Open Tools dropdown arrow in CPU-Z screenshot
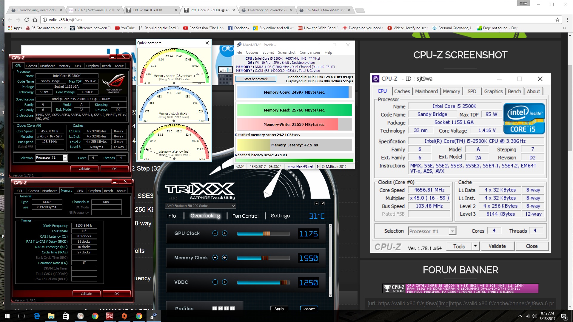The width and height of the screenshot is (573, 322). tap(475, 246)
